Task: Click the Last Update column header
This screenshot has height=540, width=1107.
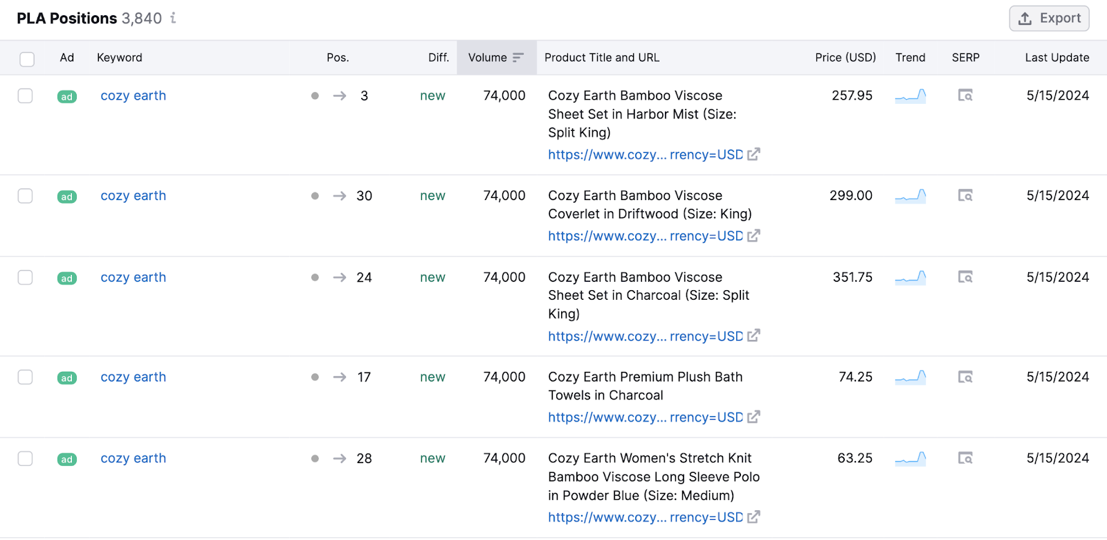Action: pos(1056,57)
